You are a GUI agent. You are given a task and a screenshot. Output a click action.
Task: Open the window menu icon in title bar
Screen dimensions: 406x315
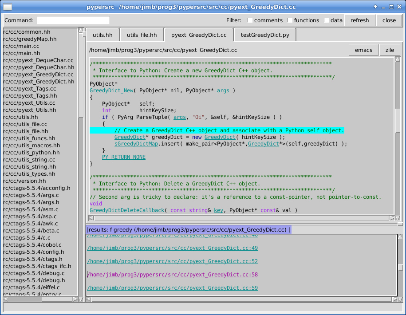8,7
